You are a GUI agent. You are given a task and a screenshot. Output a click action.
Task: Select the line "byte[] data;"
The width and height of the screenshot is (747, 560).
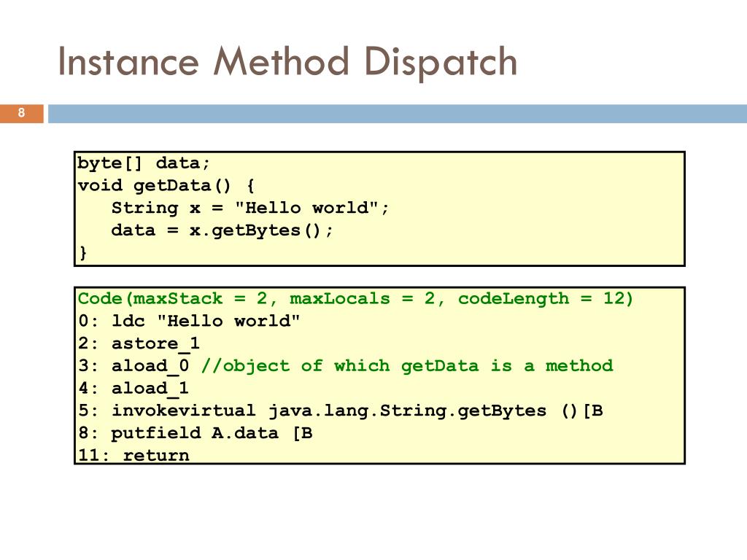pos(144,163)
